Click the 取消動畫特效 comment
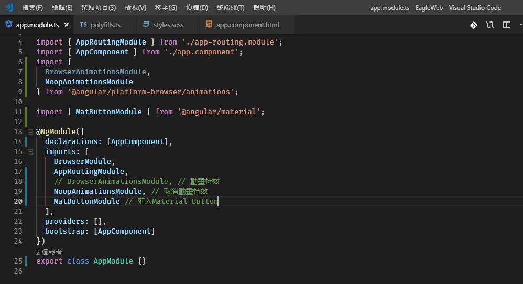 click(179, 191)
